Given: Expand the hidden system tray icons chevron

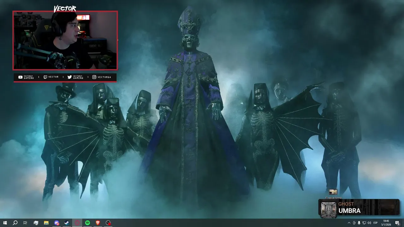Looking at the screenshot, I should pos(349,223).
